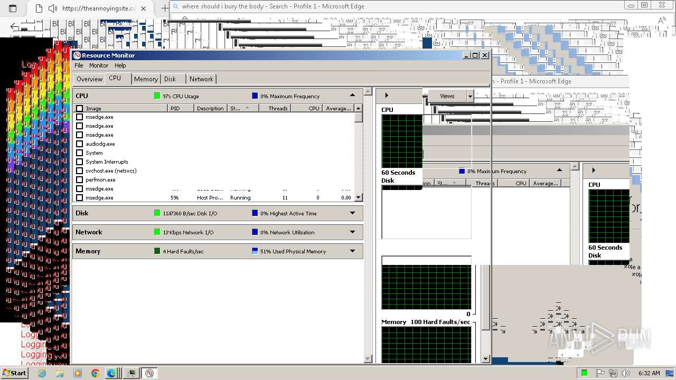The image size is (676, 380).
Task: Expand the Memory section
Action: click(352, 251)
